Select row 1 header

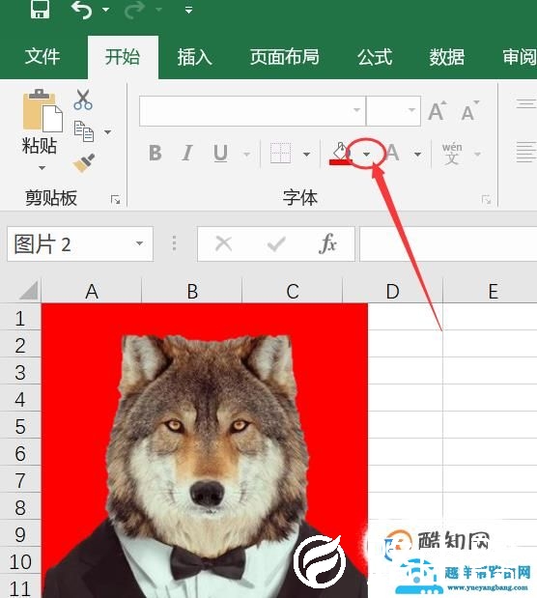(20, 318)
